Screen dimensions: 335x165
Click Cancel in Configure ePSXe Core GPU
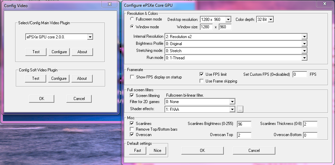pos(254,151)
